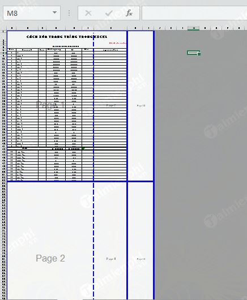Click the Select All corner of the grid
Image resolution: width=247 pixels, height=300 pixels.
pos(3,28)
